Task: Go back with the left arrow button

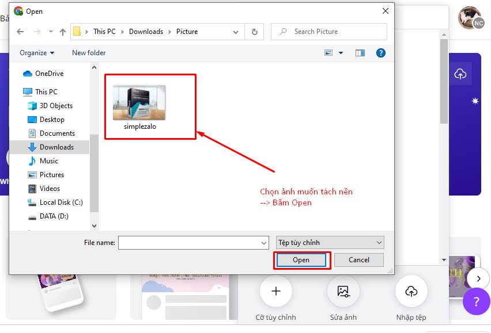Action: (x=20, y=32)
